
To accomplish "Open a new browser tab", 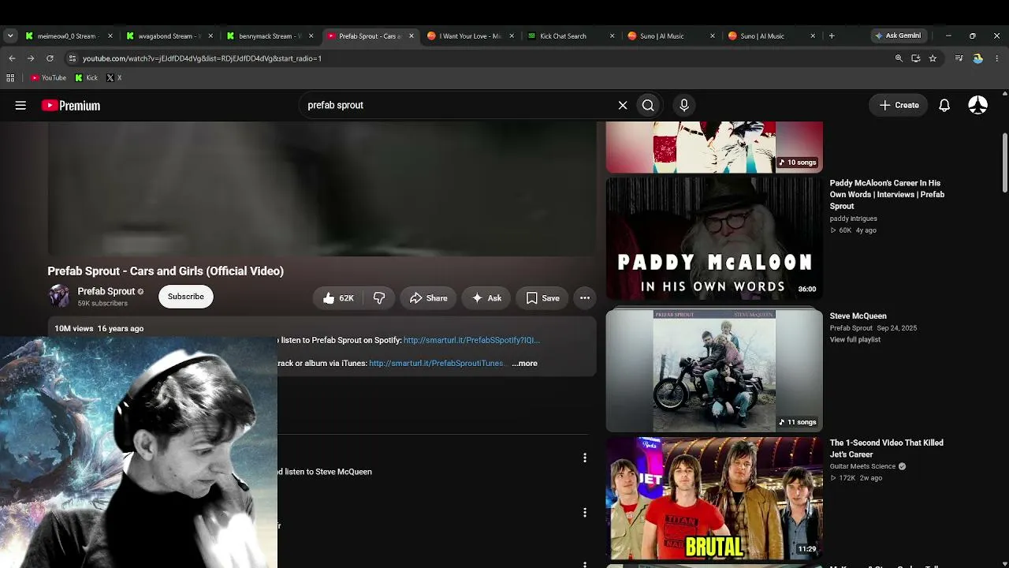I will (832, 35).
